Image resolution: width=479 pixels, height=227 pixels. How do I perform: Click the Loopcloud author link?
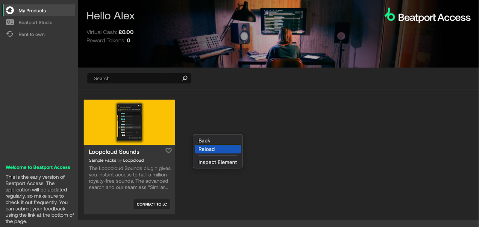point(133,160)
